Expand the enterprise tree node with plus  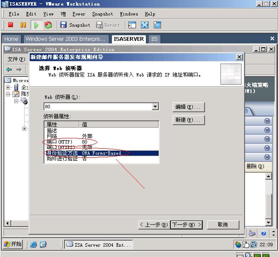[8, 87]
